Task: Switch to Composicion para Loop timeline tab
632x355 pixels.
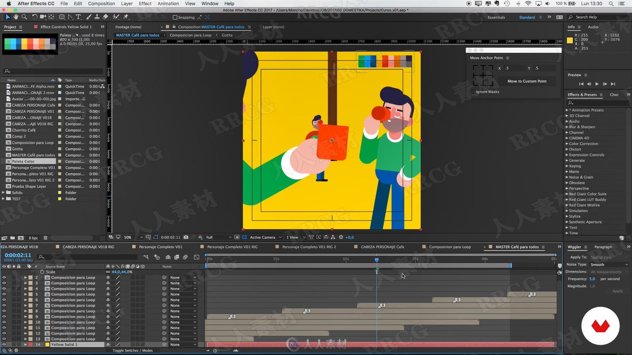Action: point(450,247)
